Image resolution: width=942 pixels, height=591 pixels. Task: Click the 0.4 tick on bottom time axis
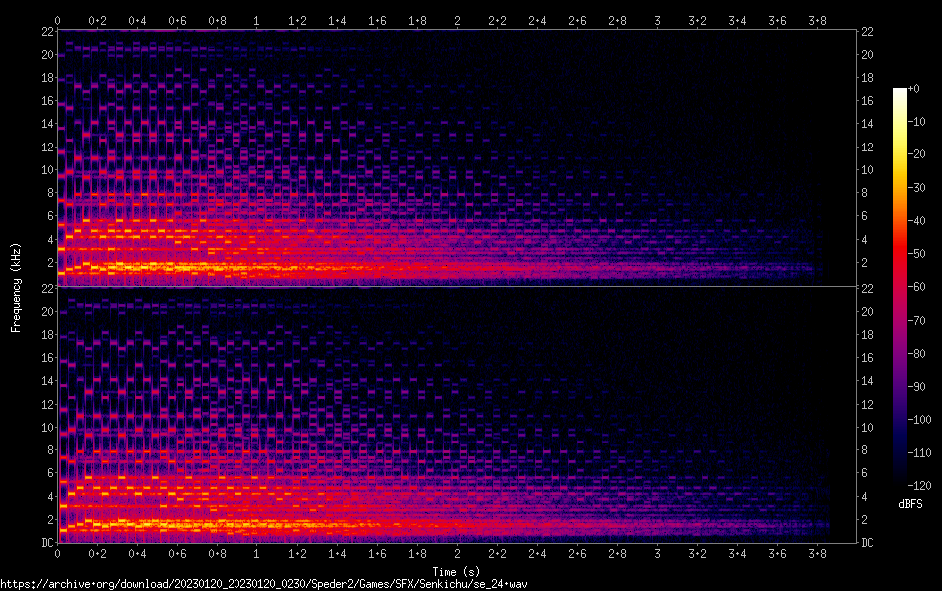point(138,553)
